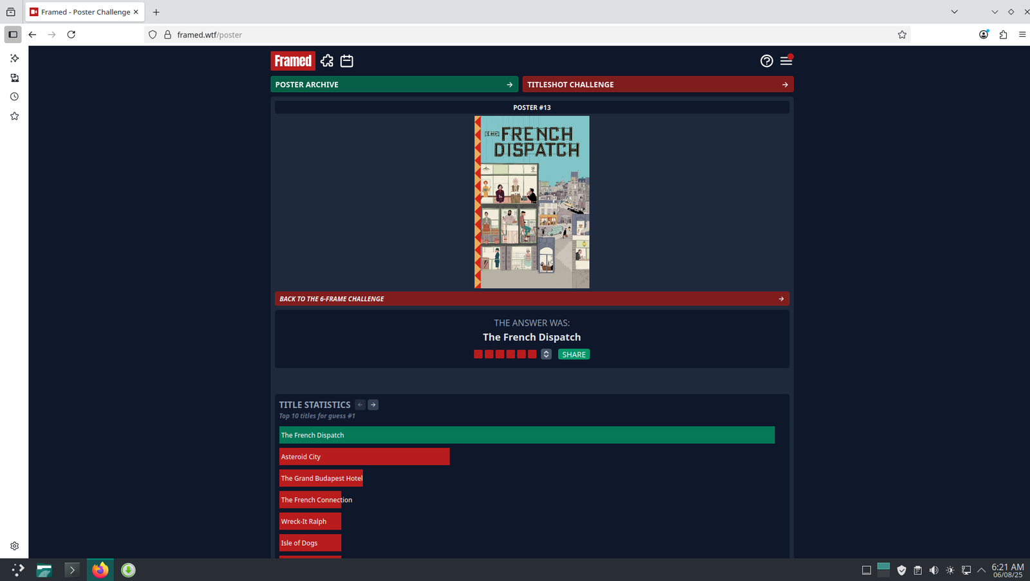Open the Firefox application menu
Screen dimensions: 1030x581
1022,35
